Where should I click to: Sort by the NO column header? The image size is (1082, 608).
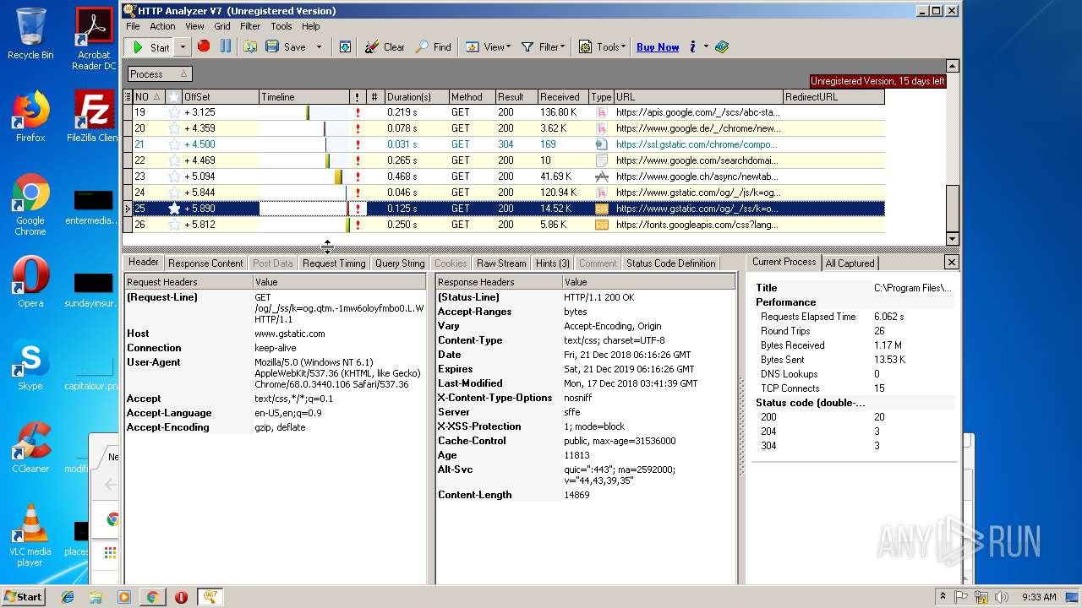pyautogui.click(x=149, y=97)
